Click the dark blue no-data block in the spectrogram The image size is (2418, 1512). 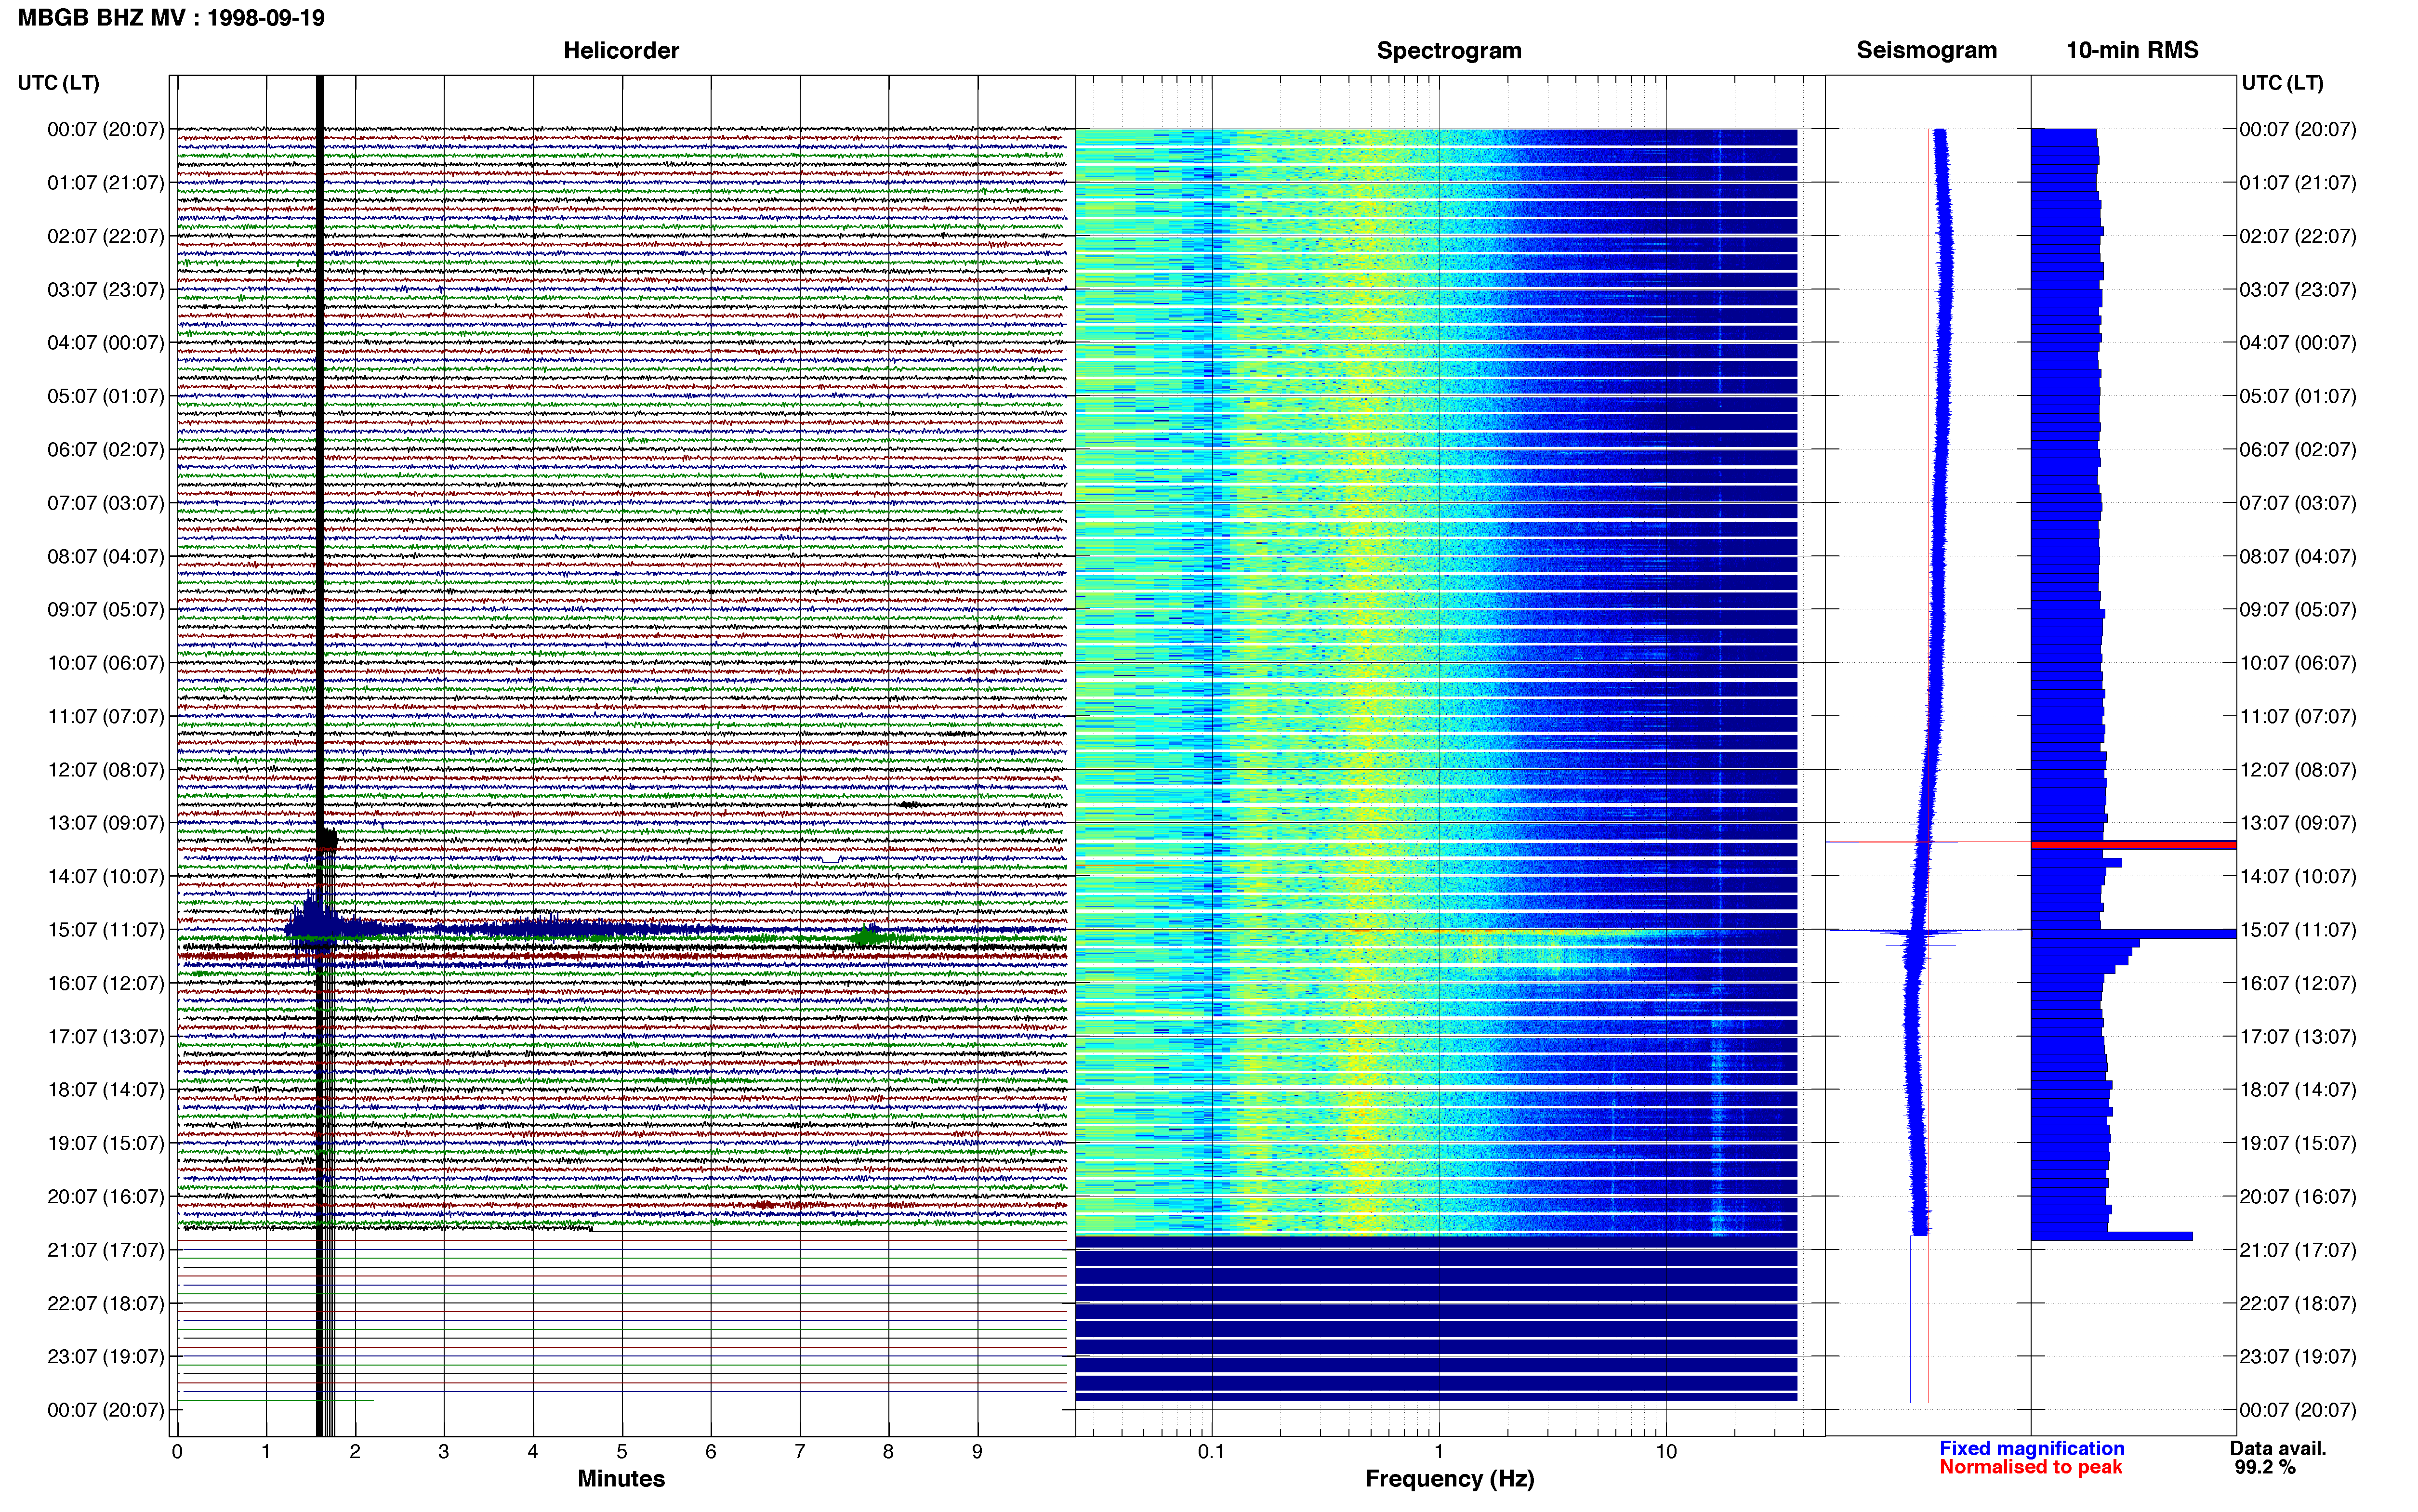pyautogui.click(x=1436, y=1319)
